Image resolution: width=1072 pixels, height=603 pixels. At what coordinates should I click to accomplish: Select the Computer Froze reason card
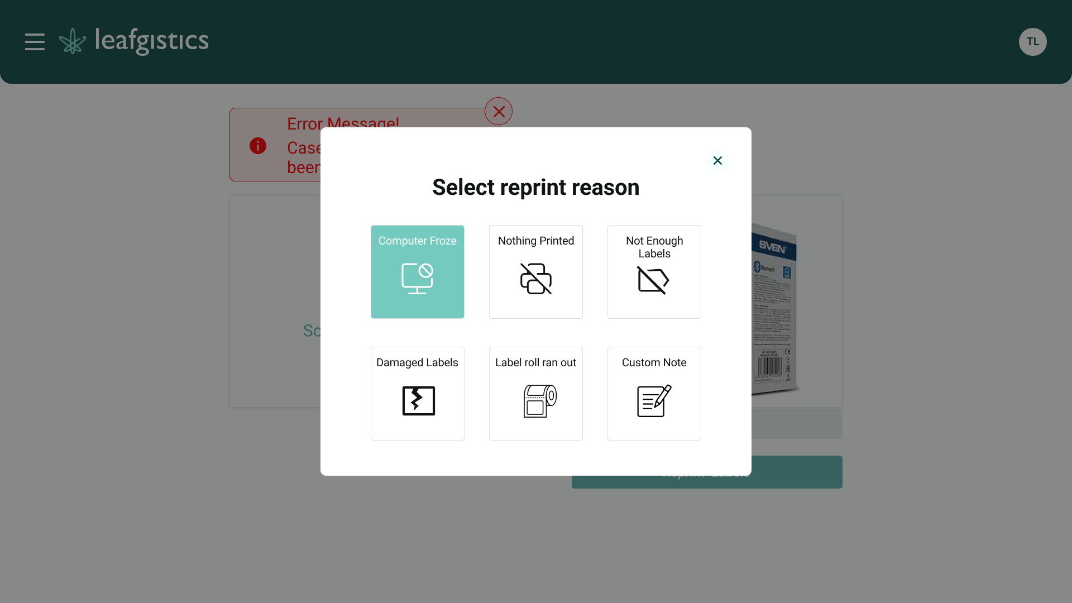418,272
